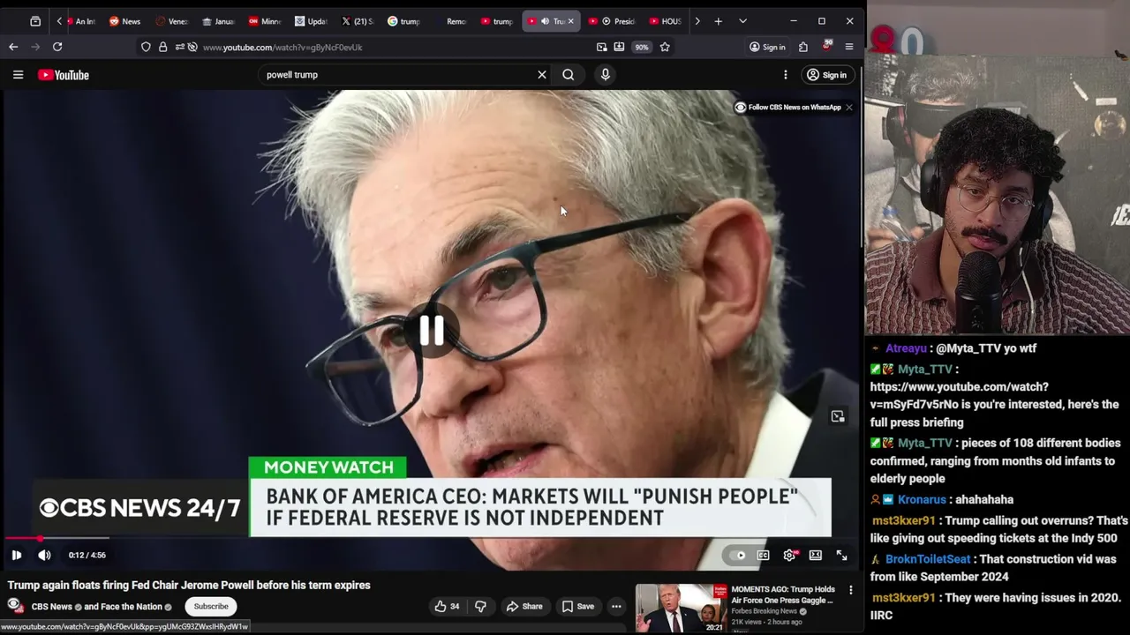Share the video

tap(524, 607)
